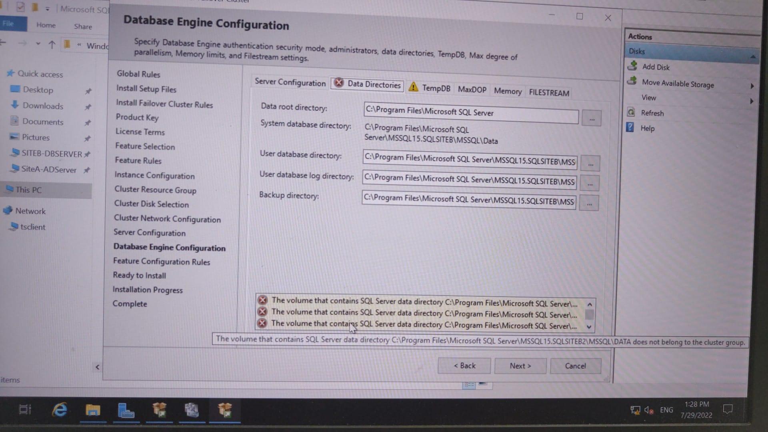Click Feature Selection step
The width and height of the screenshot is (768, 432).
145,146
